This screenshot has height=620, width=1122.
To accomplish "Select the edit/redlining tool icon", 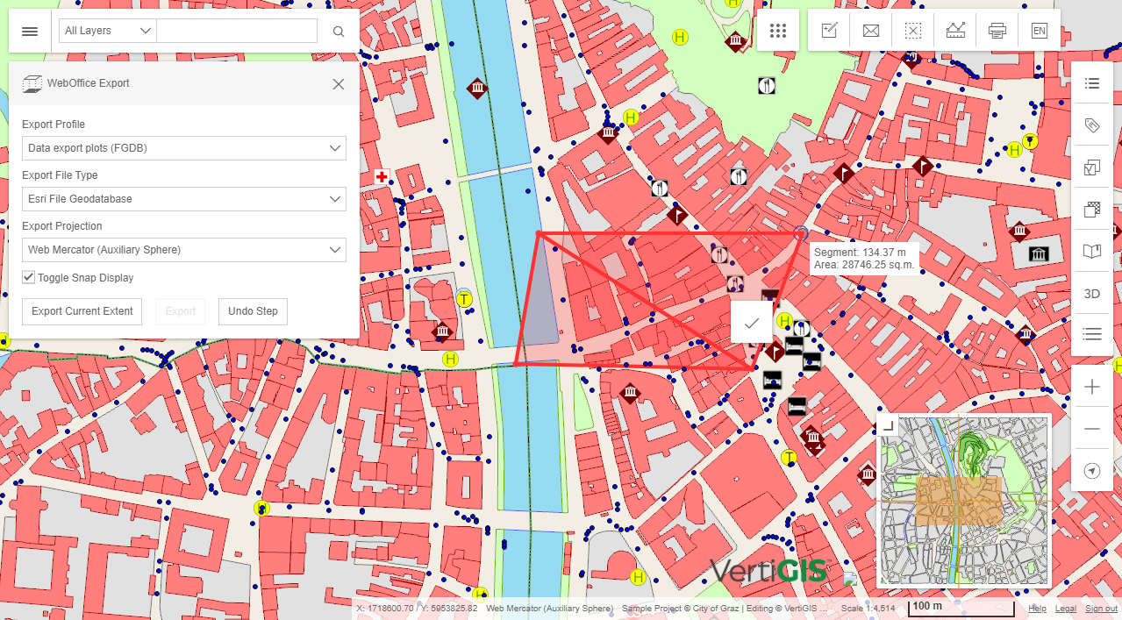I will pos(829,31).
